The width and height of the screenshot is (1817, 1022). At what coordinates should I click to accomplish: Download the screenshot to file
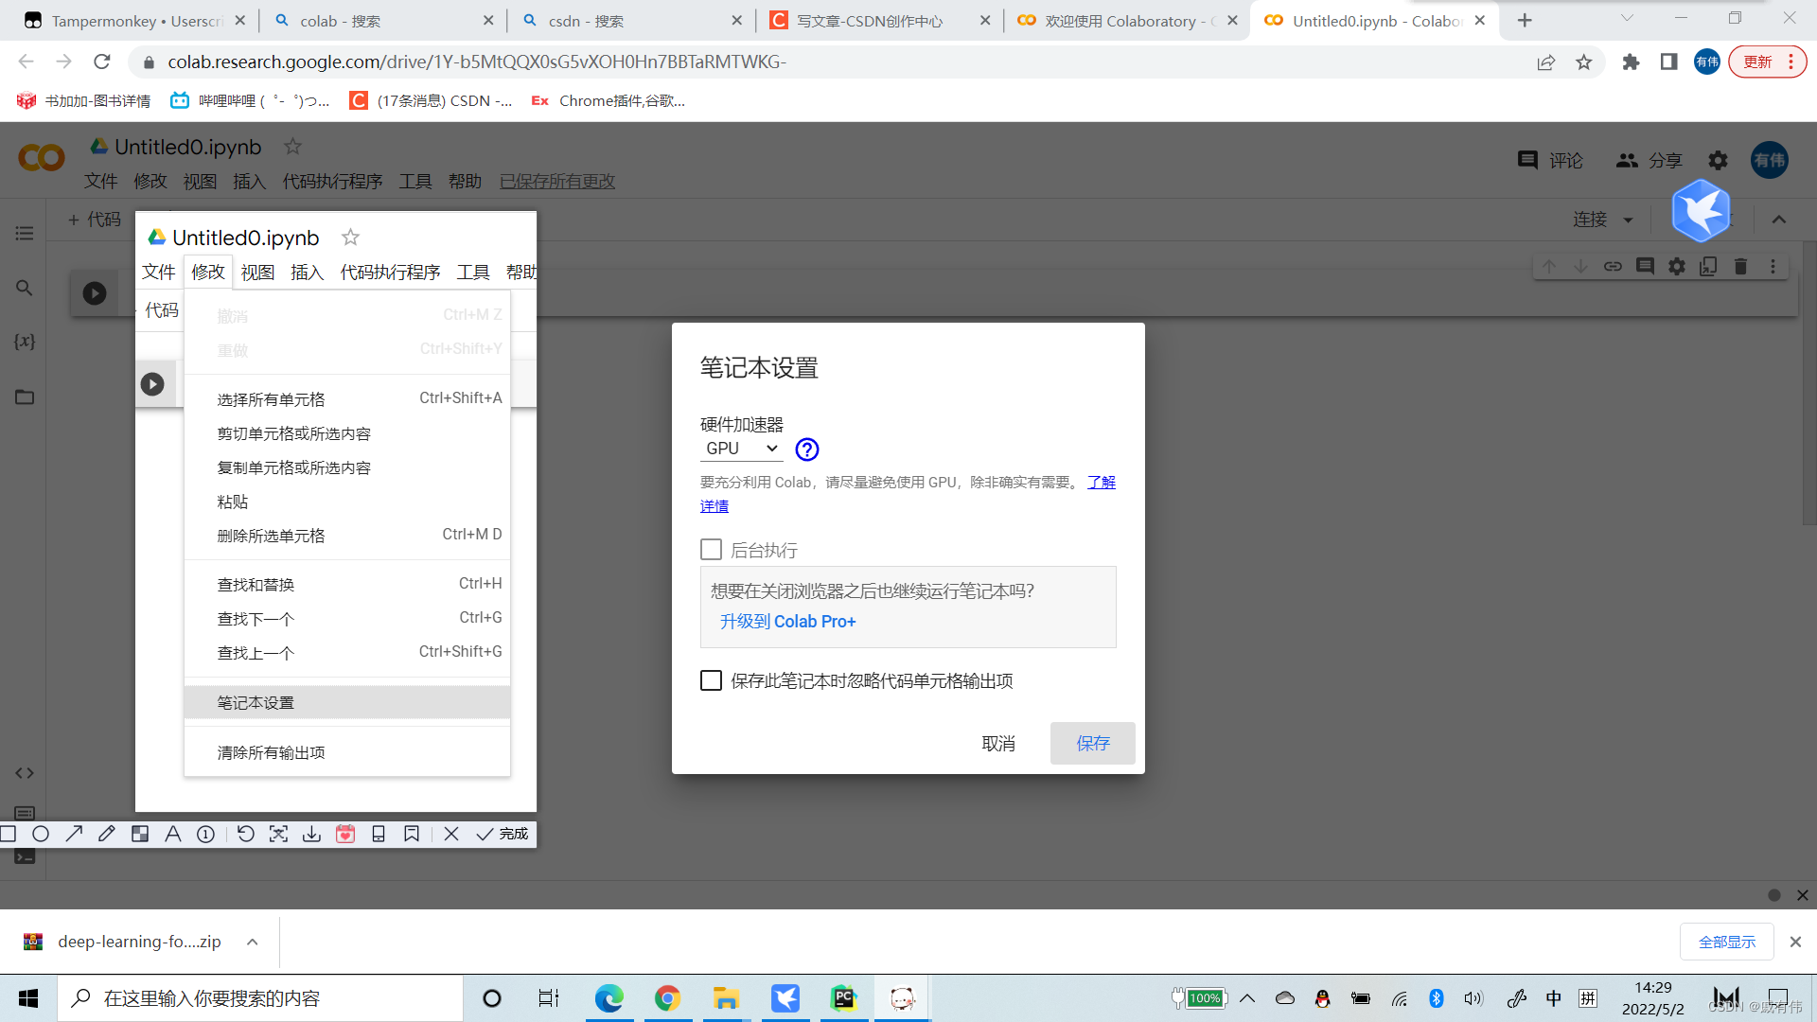[311, 834]
